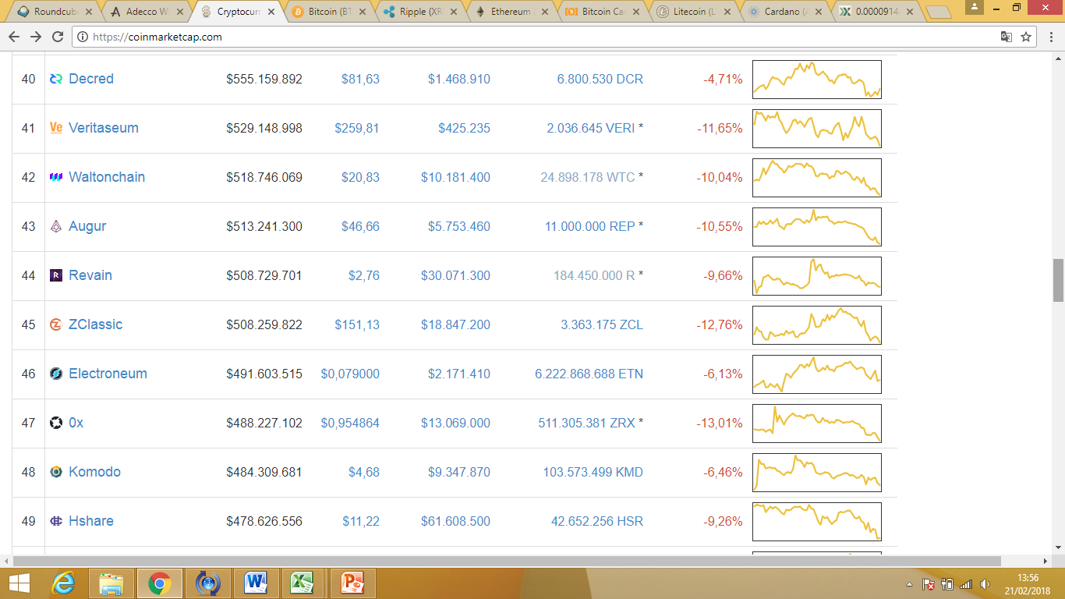Screen dimensions: 1065x599
Task: Click the Hshare logo icon
Action: 56,521
